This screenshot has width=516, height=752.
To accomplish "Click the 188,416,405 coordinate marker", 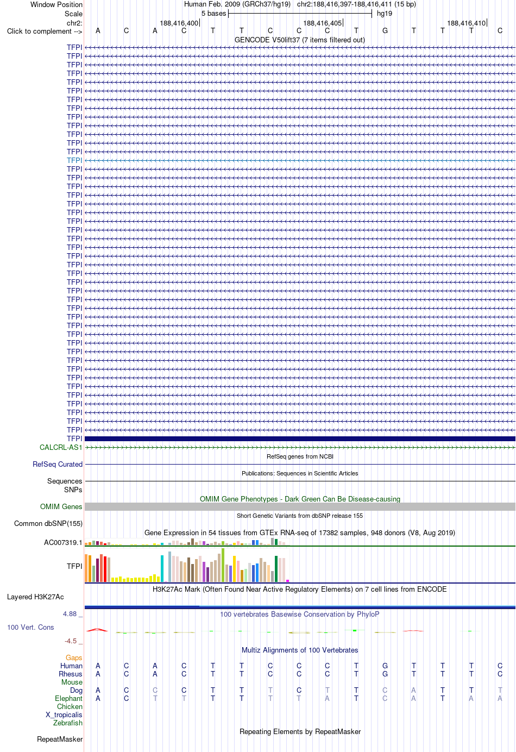I will pos(323,23).
